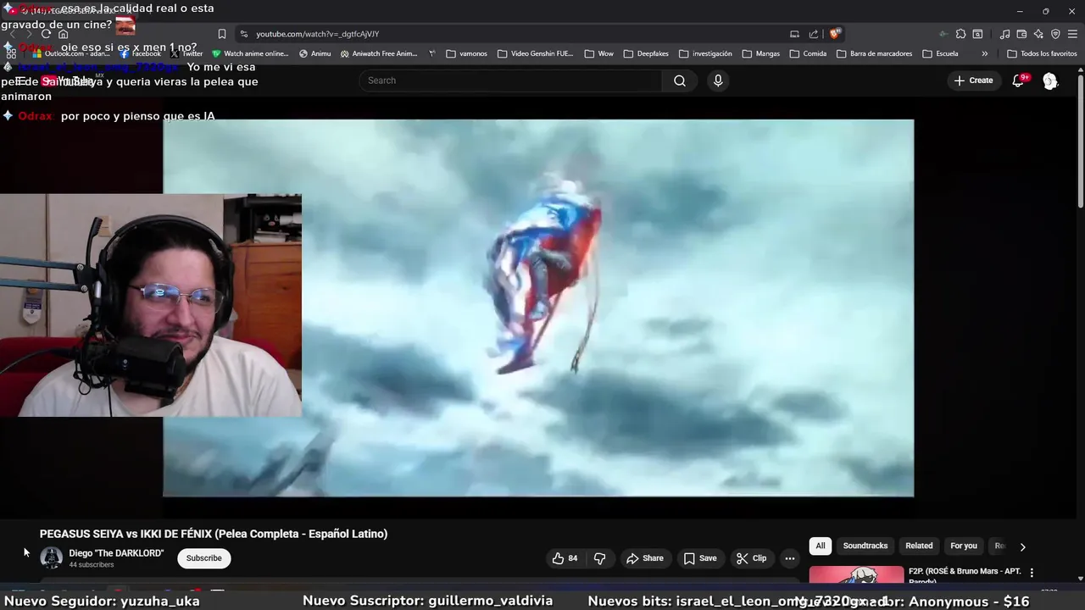Viewport: 1085px width, 610px height.
Task: Open the browser hamburger main menu
Action: tap(1073, 34)
